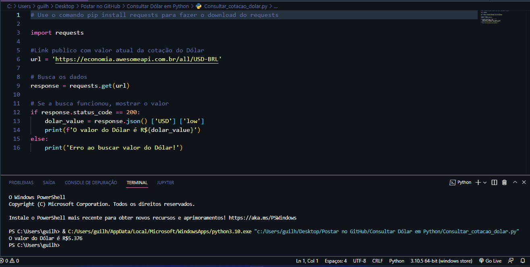This screenshot has width=530, height=267.
Task: Click the Go Live broadcast button
Action: pos(490,261)
